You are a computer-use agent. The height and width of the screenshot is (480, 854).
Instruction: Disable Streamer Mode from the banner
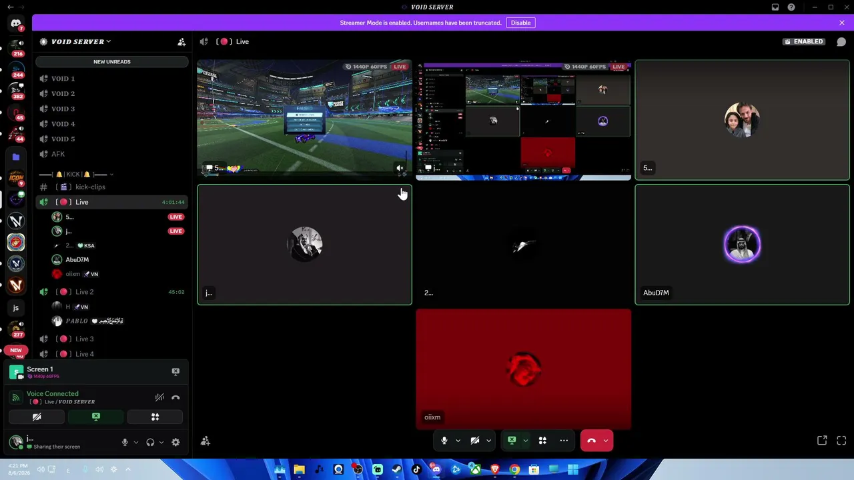tap(520, 23)
